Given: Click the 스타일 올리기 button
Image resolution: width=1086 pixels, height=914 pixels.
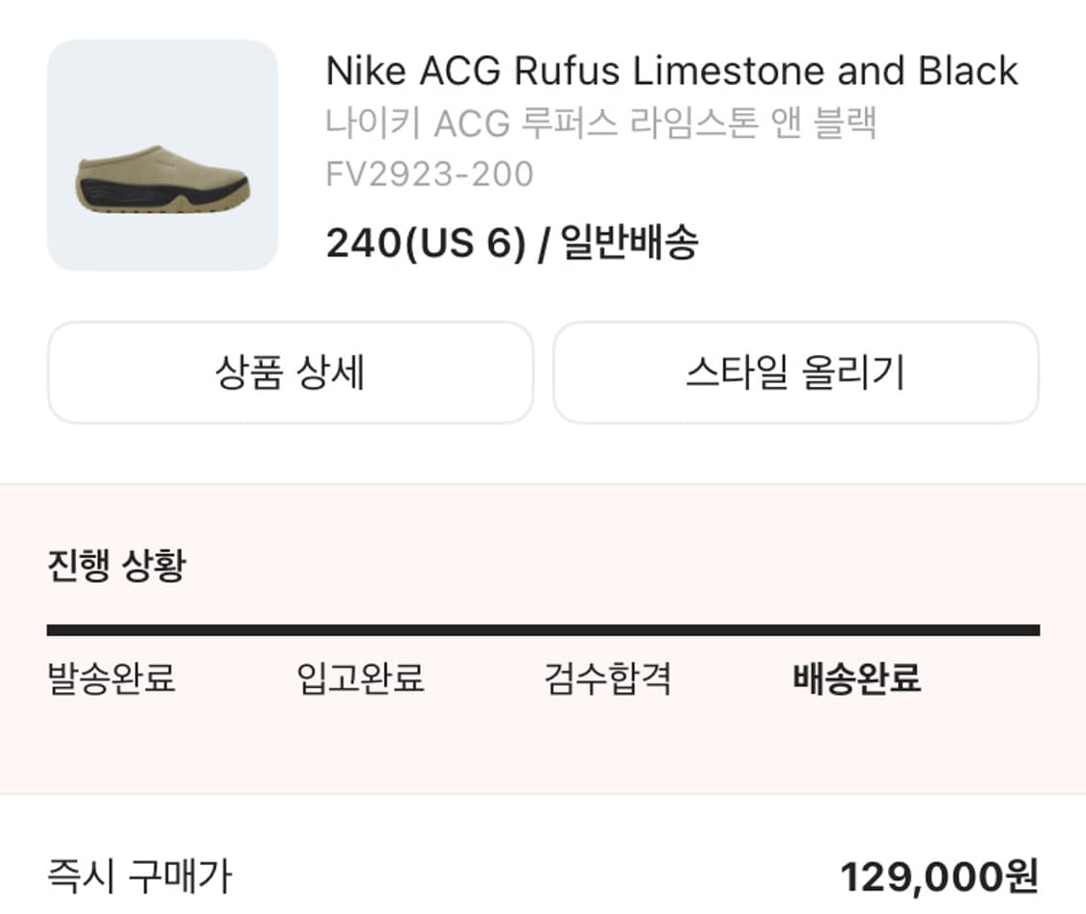Looking at the screenshot, I should [794, 374].
